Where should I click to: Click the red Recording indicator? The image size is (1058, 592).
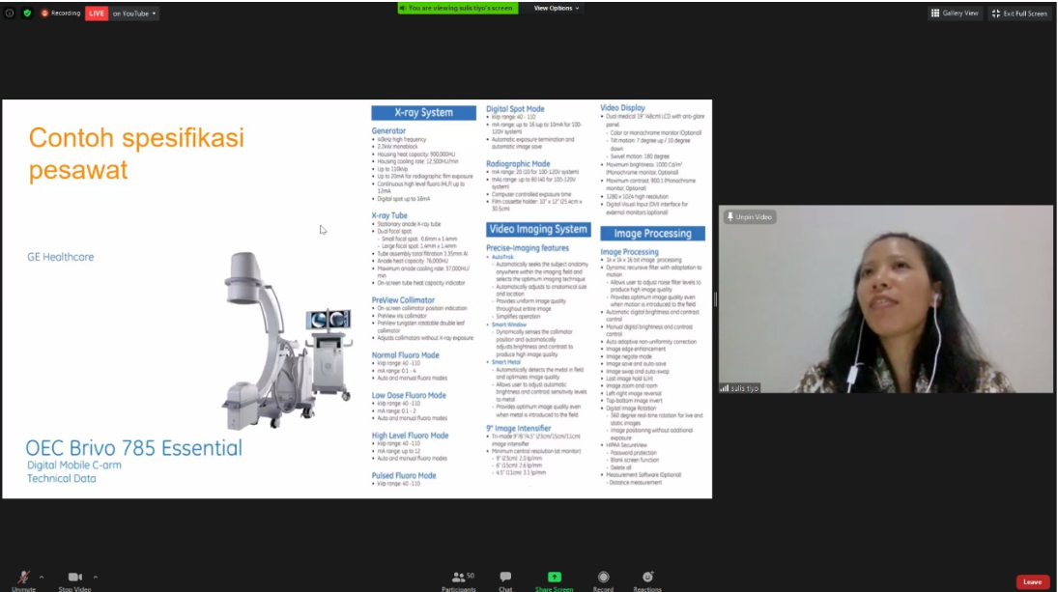(61, 13)
